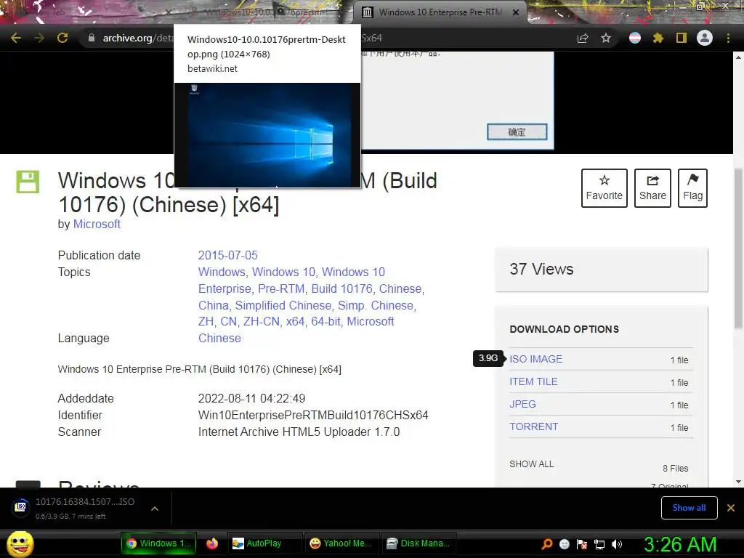
Task: Open the JPEG download option
Action: (x=522, y=404)
